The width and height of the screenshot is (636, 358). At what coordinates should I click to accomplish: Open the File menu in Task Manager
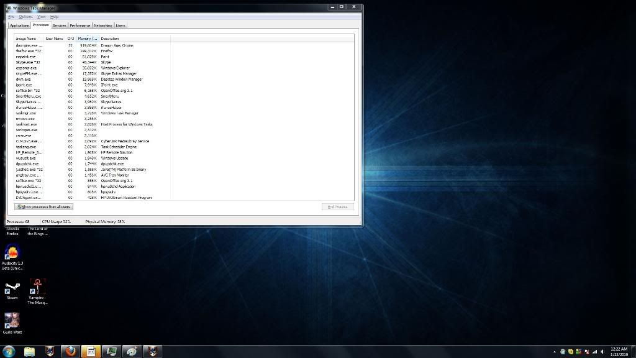[11, 17]
